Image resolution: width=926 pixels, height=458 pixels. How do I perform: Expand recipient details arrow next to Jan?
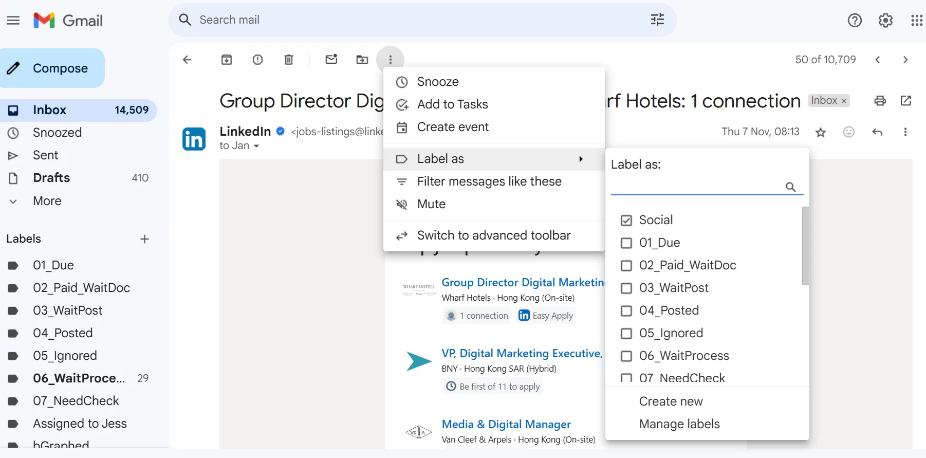tap(256, 146)
